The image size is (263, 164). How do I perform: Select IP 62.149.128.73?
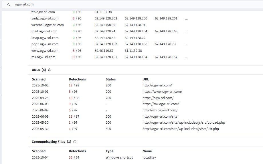pyautogui.click(x=165, y=44)
